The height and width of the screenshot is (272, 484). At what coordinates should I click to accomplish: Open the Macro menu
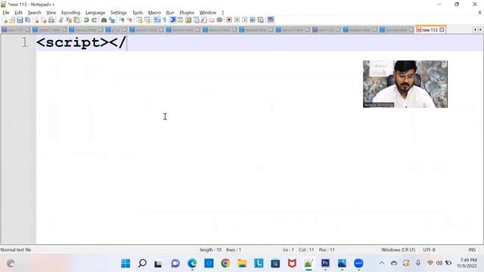pyautogui.click(x=154, y=13)
